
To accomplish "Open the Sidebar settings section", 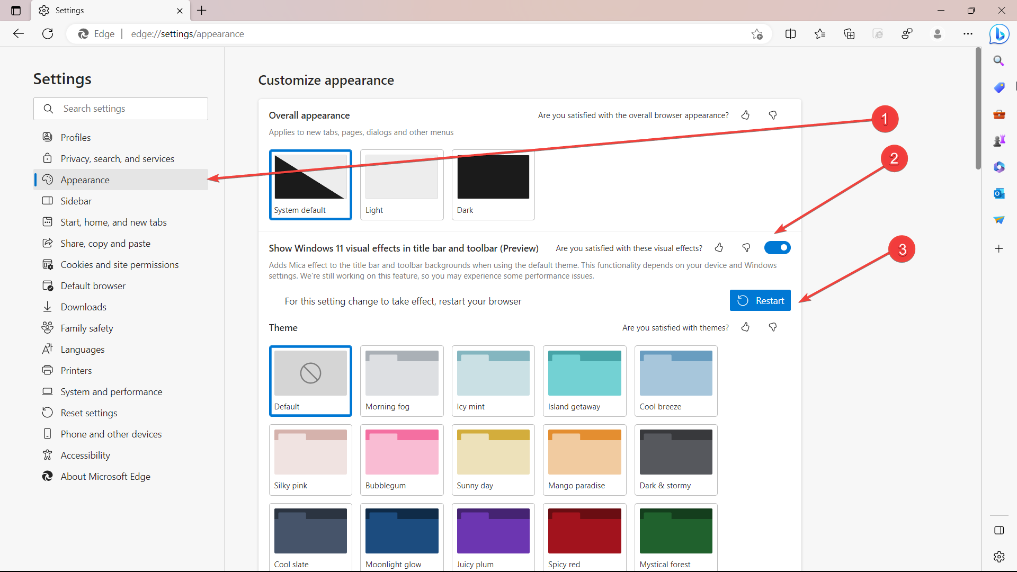I will [x=76, y=201].
